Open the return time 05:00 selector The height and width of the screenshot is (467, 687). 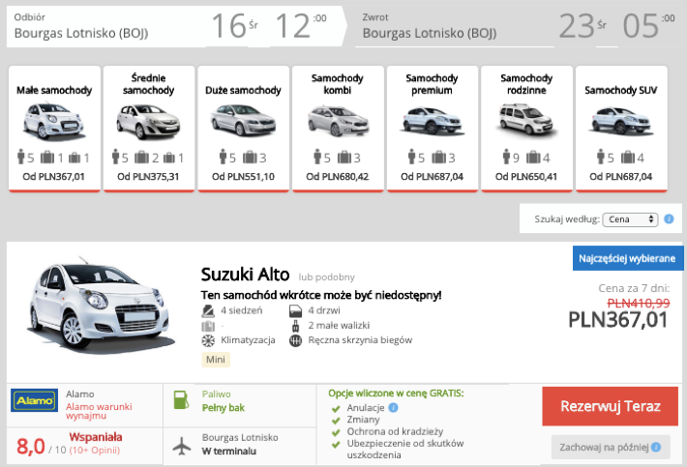(x=649, y=26)
